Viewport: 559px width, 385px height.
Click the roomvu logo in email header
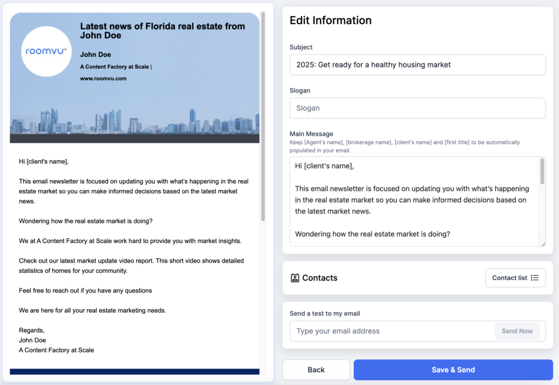(46, 51)
